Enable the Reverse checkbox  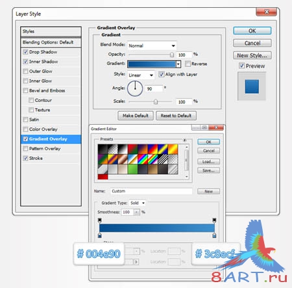coord(188,64)
